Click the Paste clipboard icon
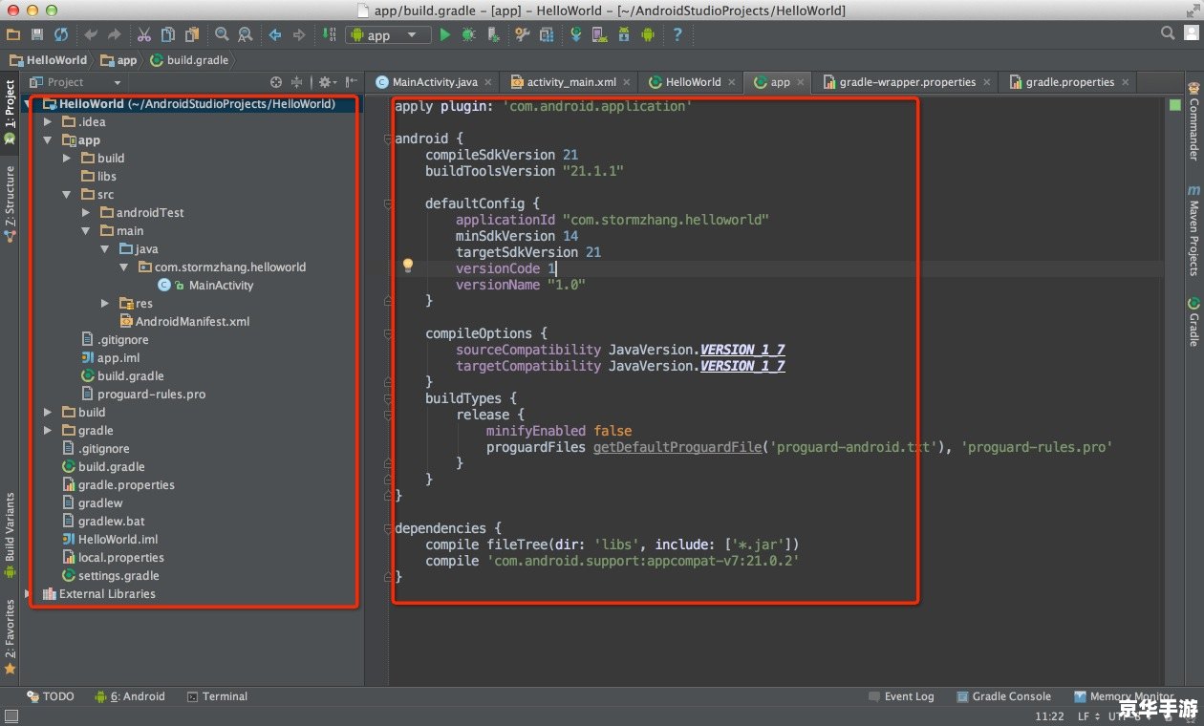1204x726 pixels. pos(192,34)
